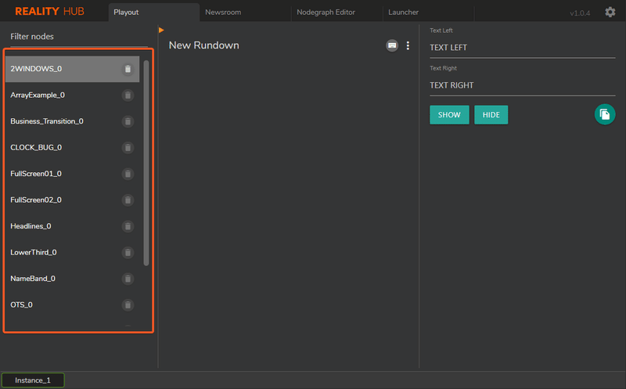Select the 2WINDOWS_0 node
Image resolution: width=626 pixels, height=389 pixels.
(x=72, y=69)
